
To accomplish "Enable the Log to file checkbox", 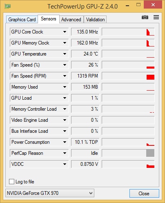I will pyautogui.click(x=11, y=182).
